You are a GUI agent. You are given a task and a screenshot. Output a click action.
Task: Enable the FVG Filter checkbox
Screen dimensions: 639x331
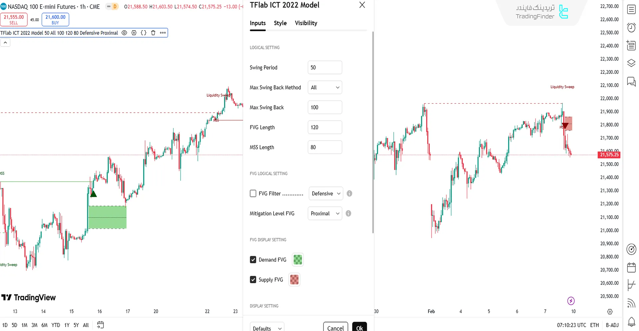253,193
